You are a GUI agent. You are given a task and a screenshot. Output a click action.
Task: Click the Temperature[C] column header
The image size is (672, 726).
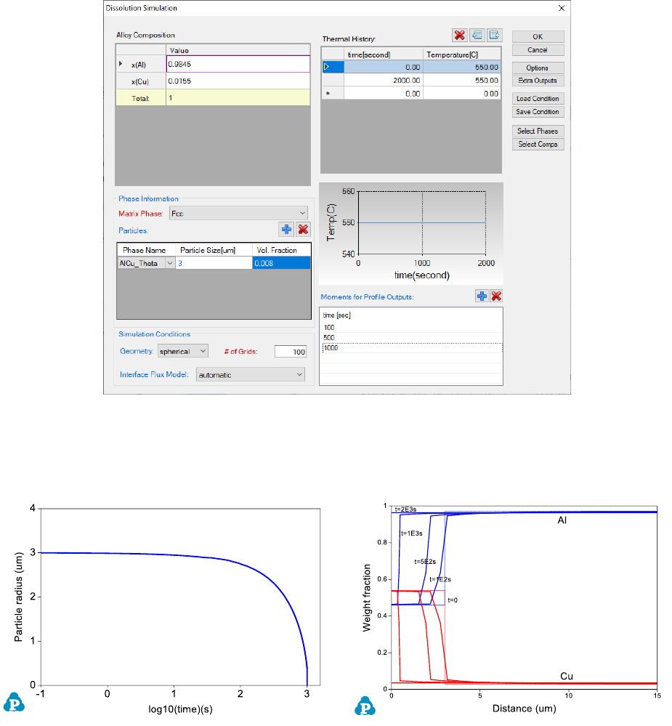[x=462, y=55]
